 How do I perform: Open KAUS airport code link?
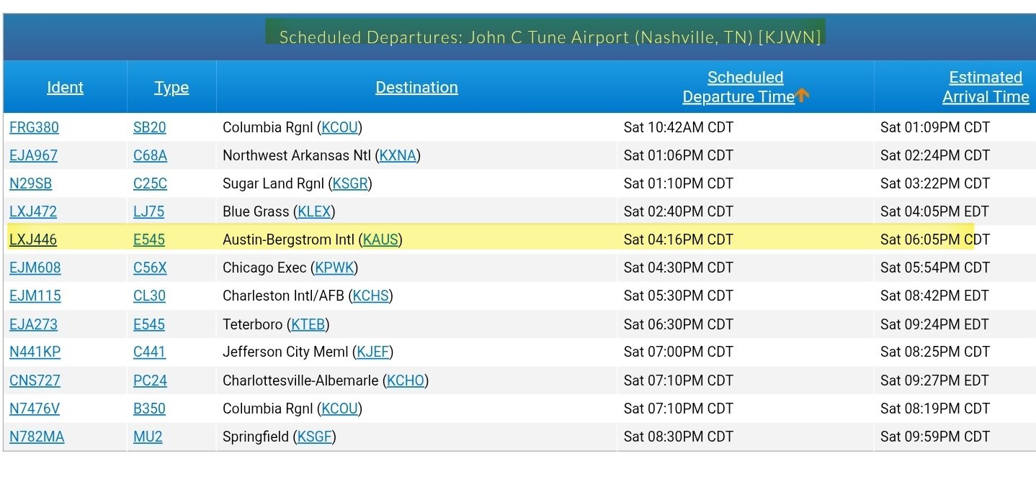[381, 240]
